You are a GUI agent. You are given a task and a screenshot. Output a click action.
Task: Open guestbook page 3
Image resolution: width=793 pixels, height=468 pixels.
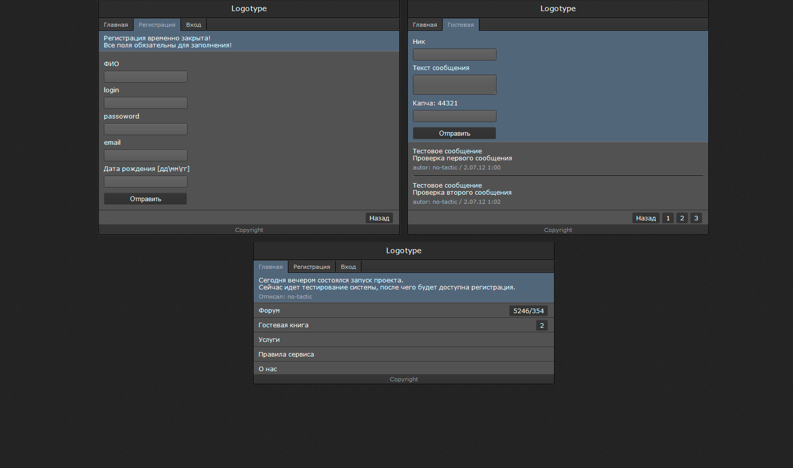[x=696, y=218]
